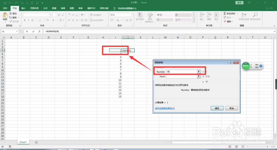Click 取消 in the function arguments dialog
The height and width of the screenshot is (150, 277).
coord(232,108)
